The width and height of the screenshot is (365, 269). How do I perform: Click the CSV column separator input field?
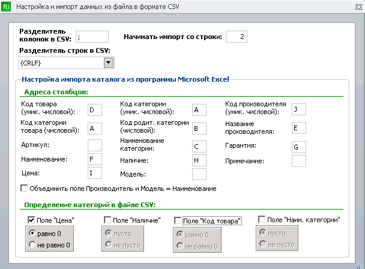click(92, 37)
